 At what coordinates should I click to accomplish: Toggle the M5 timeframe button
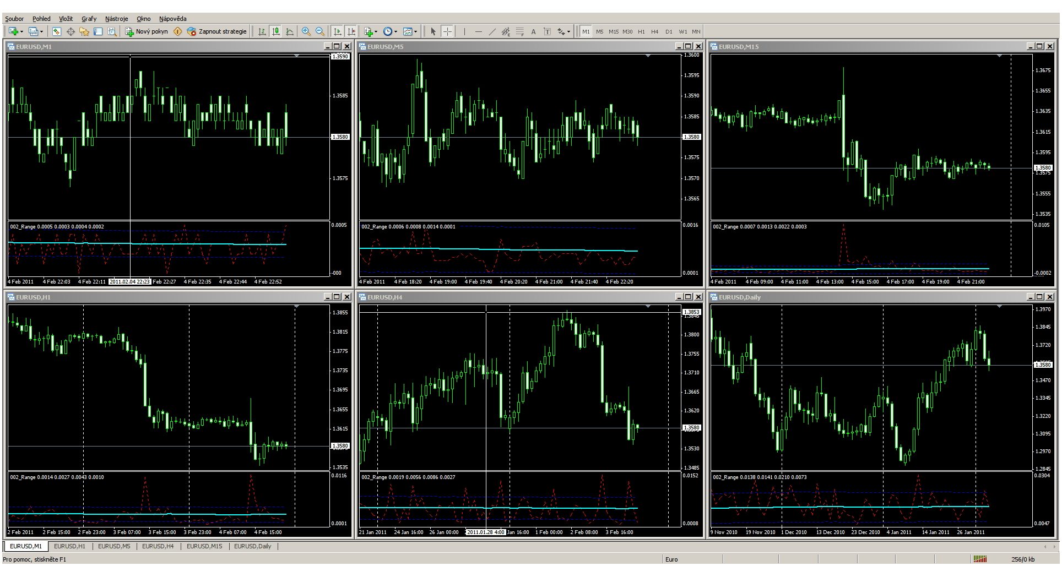[x=600, y=31]
